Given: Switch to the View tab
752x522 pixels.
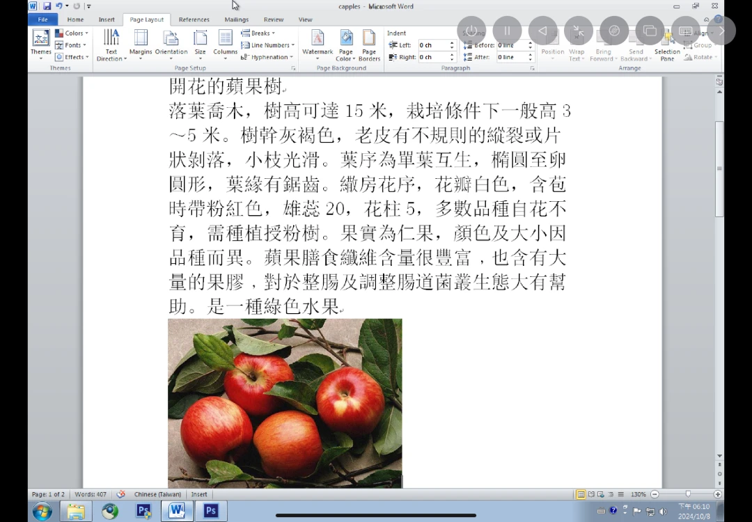Looking at the screenshot, I should [305, 19].
